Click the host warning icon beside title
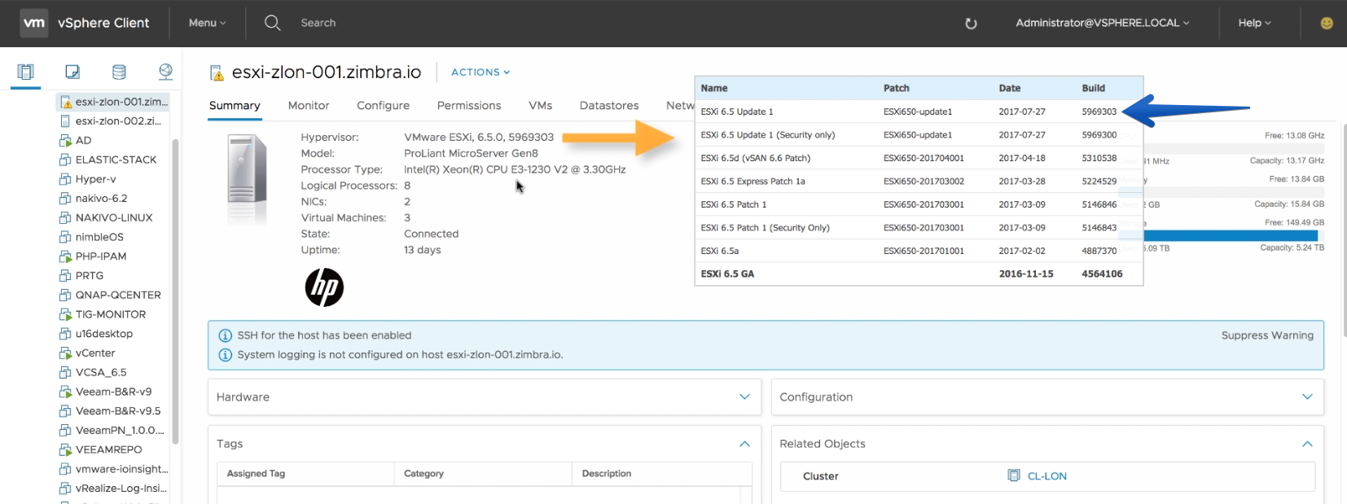 click(x=217, y=73)
